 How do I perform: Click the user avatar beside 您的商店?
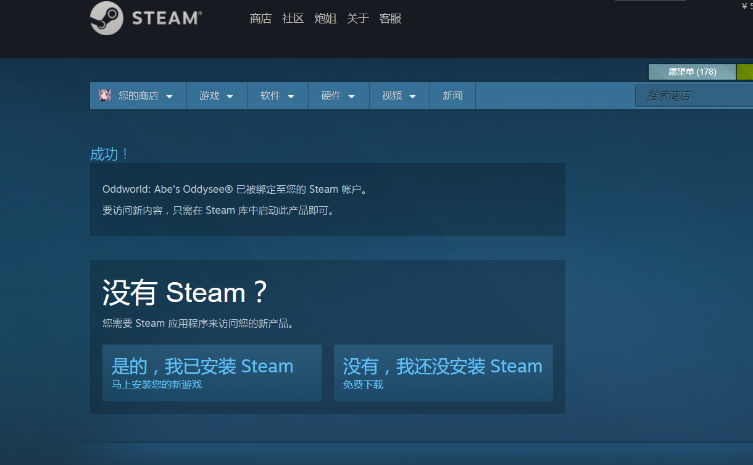(x=105, y=96)
